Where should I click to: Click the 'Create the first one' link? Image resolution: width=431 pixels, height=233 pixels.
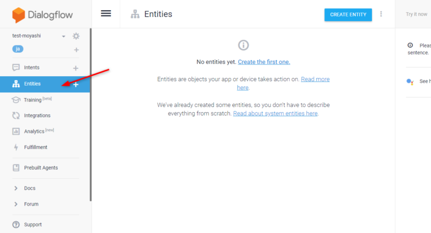tap(264, 62)
